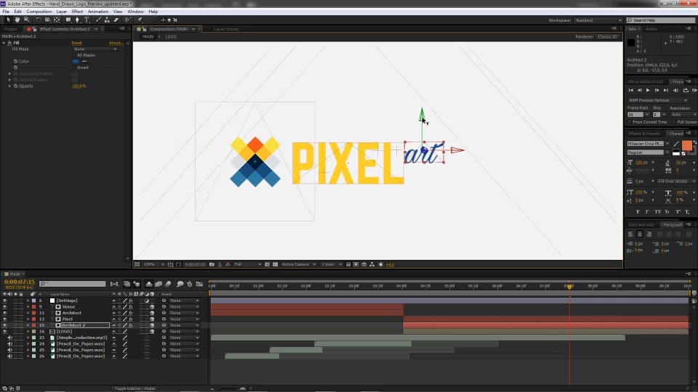Click the LOGO breadcrumb in composition
This screenshot has width=698, height=392.
(171, 37)
